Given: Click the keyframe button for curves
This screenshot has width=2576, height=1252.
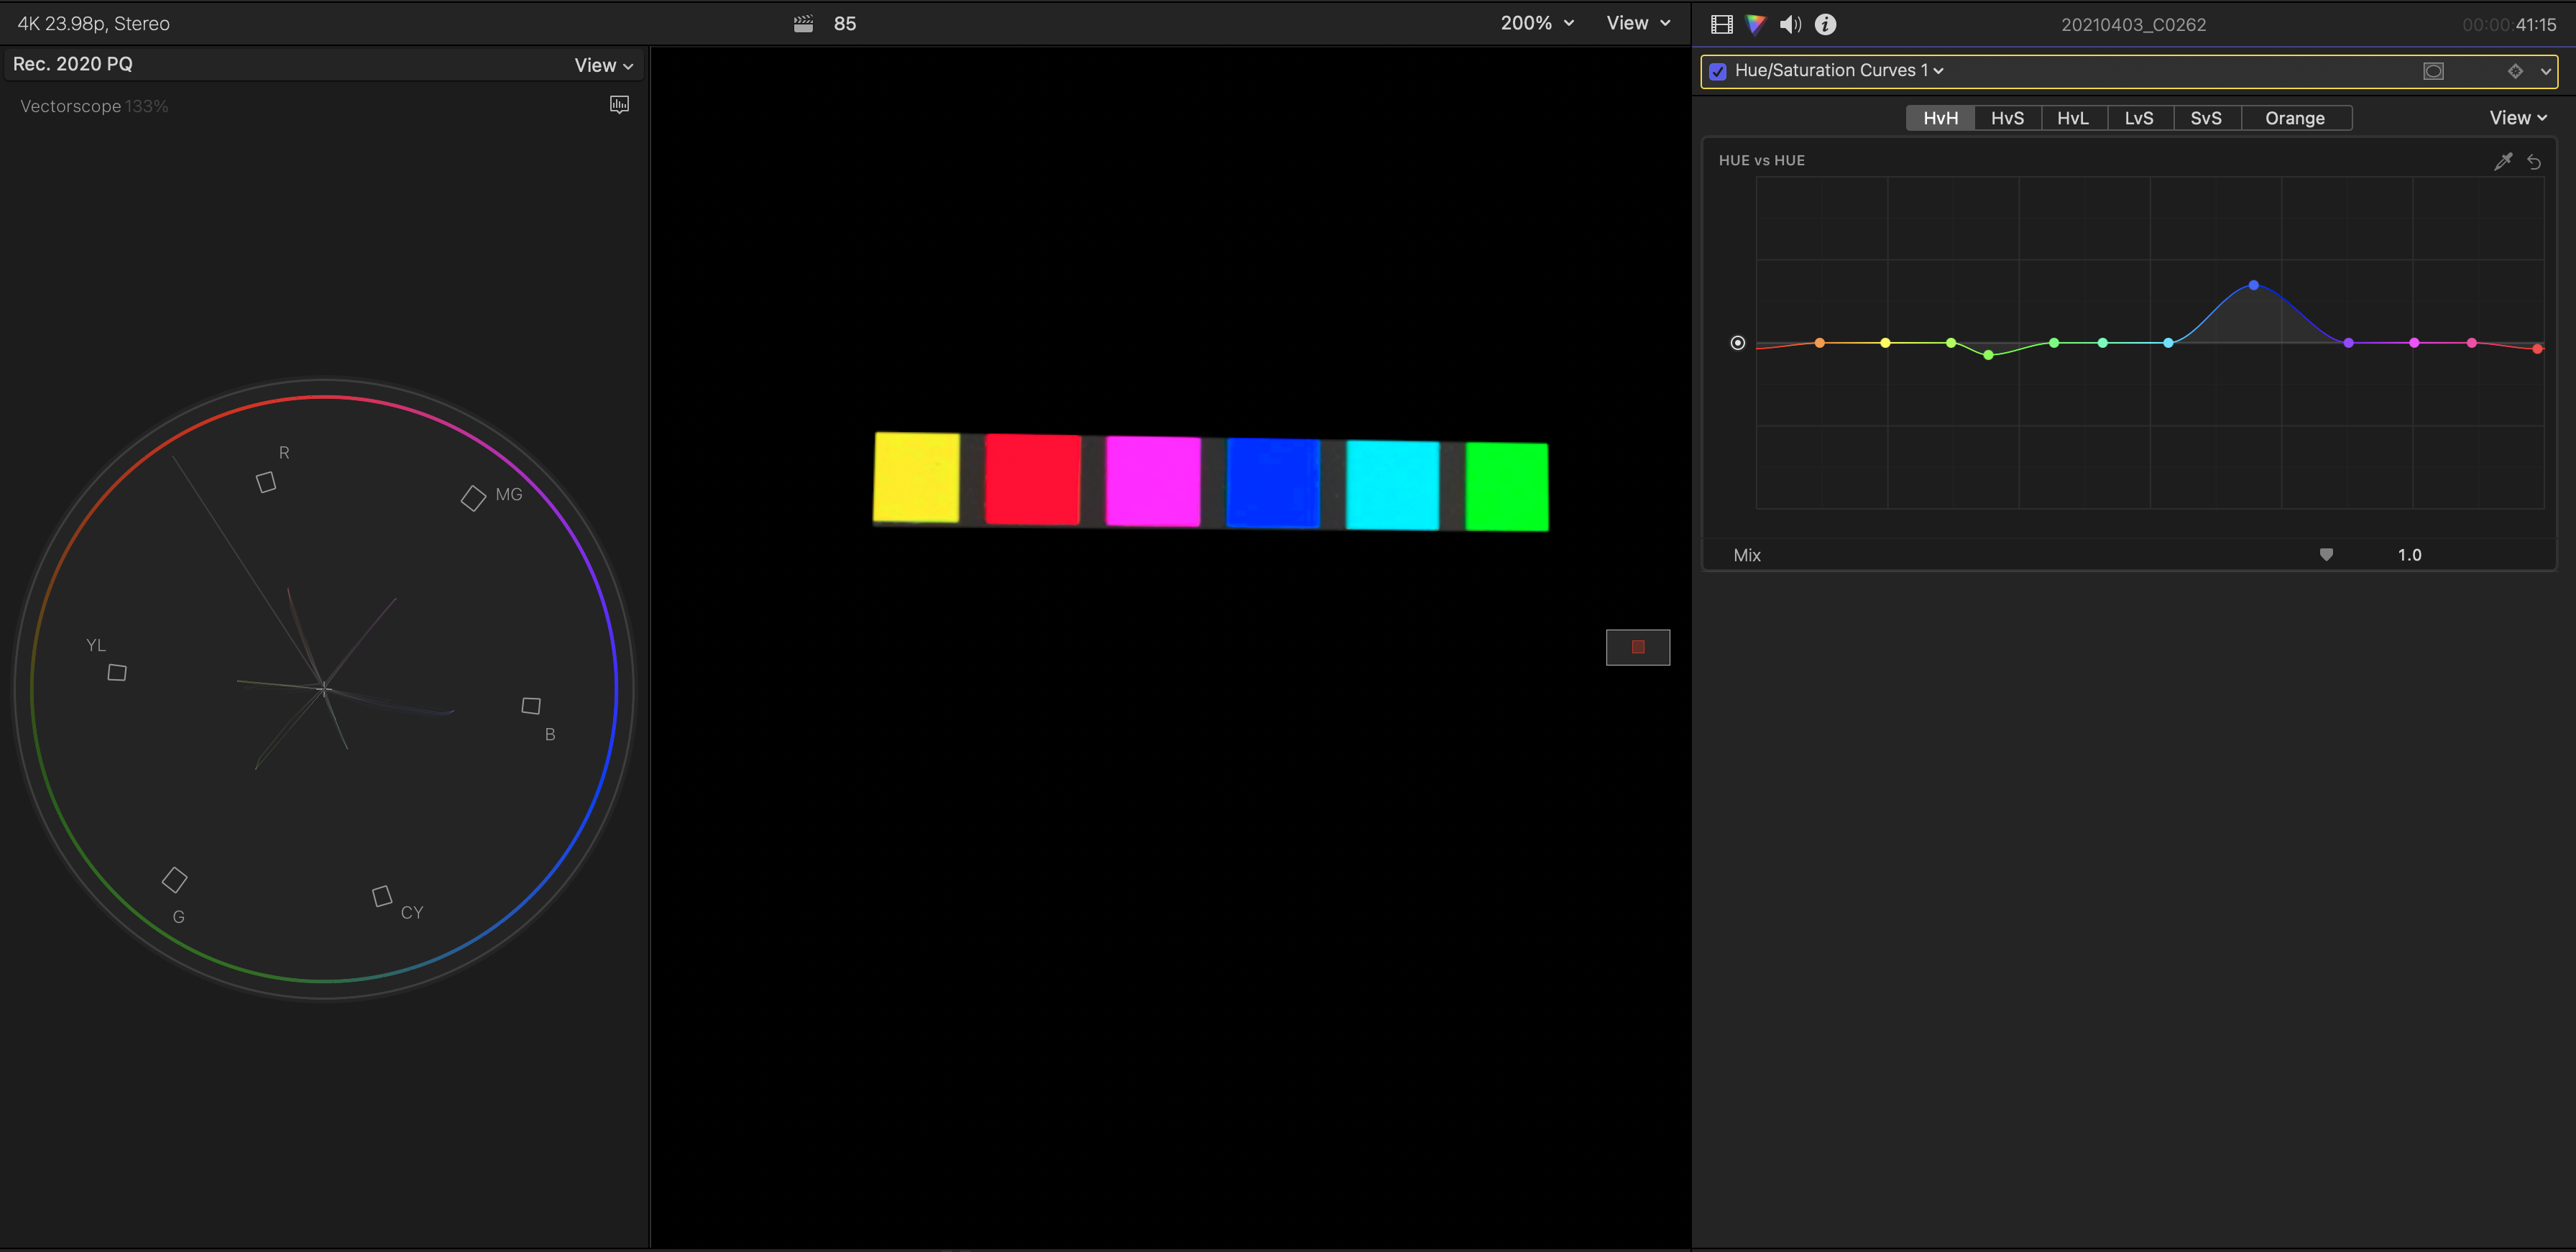Looking at the screenshot, I should point(2514,71).
